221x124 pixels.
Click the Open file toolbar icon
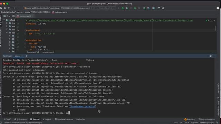click(1, 8)
